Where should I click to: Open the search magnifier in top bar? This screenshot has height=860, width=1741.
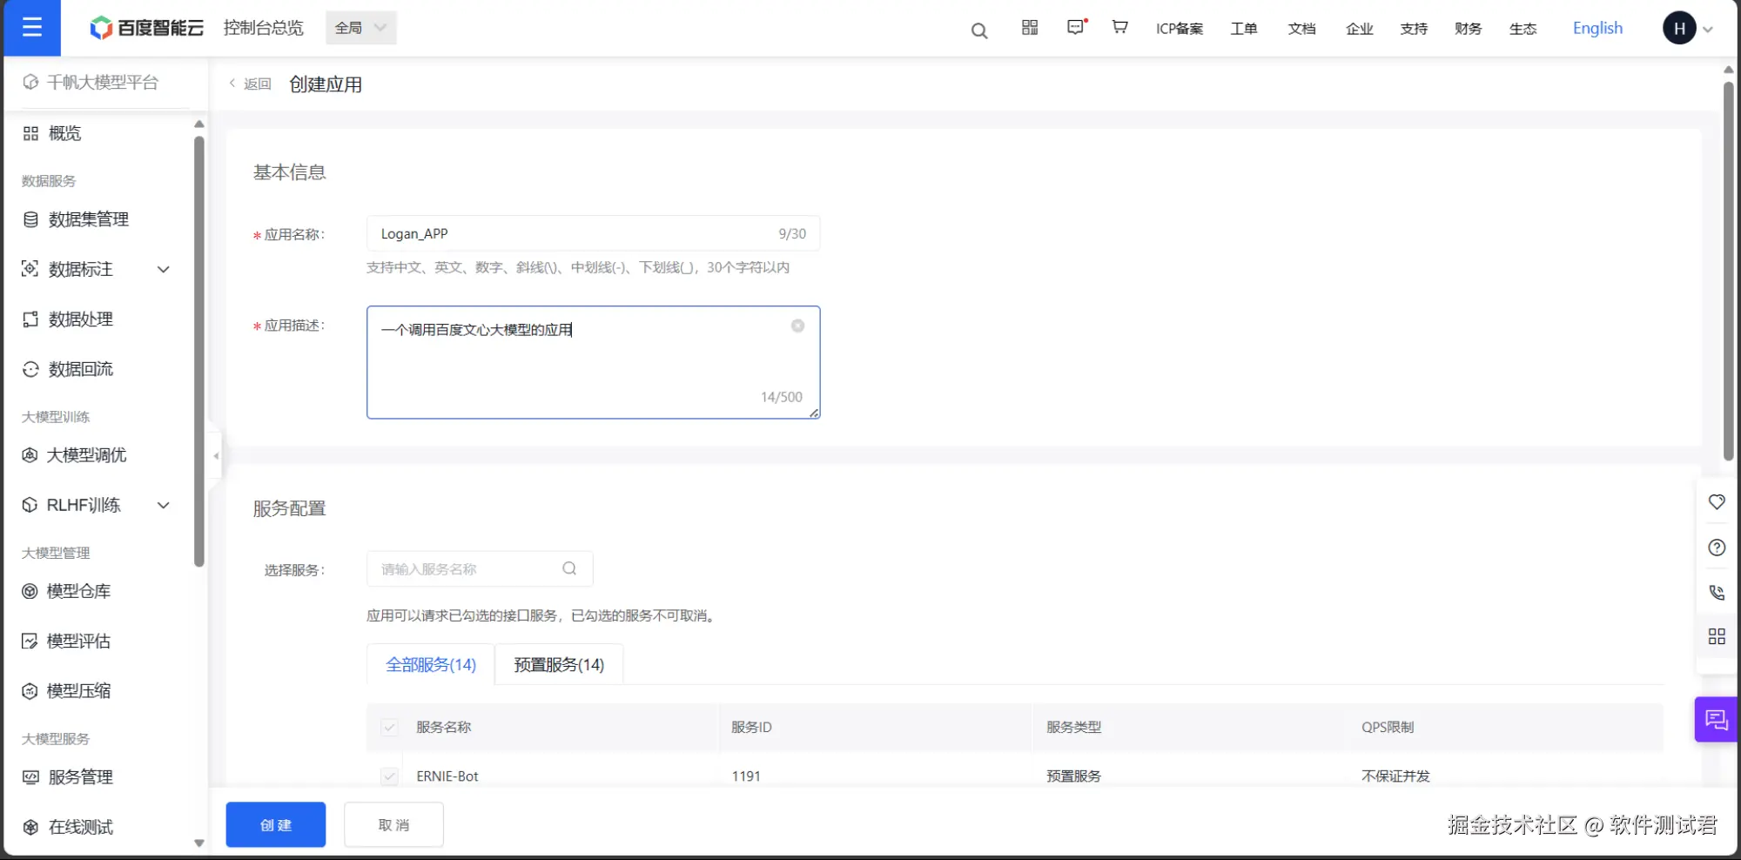click(979, 30)
